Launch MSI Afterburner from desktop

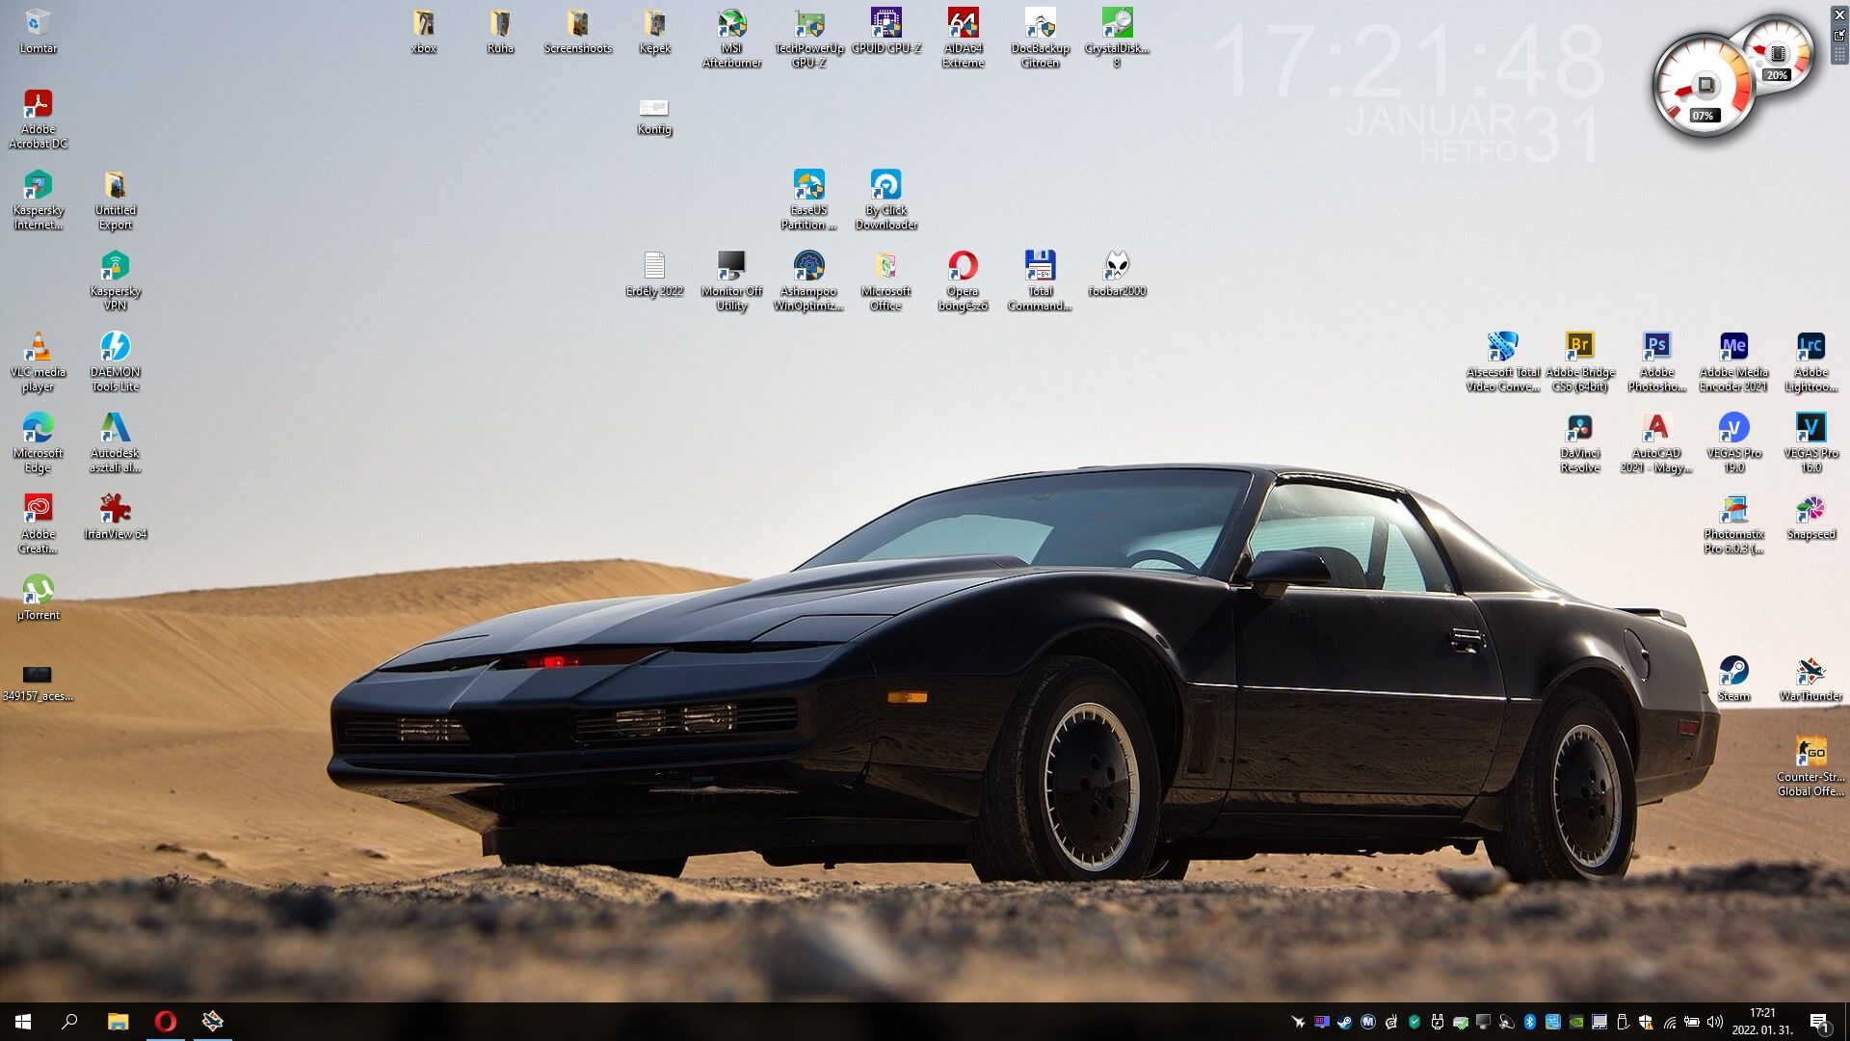point(731,39)
